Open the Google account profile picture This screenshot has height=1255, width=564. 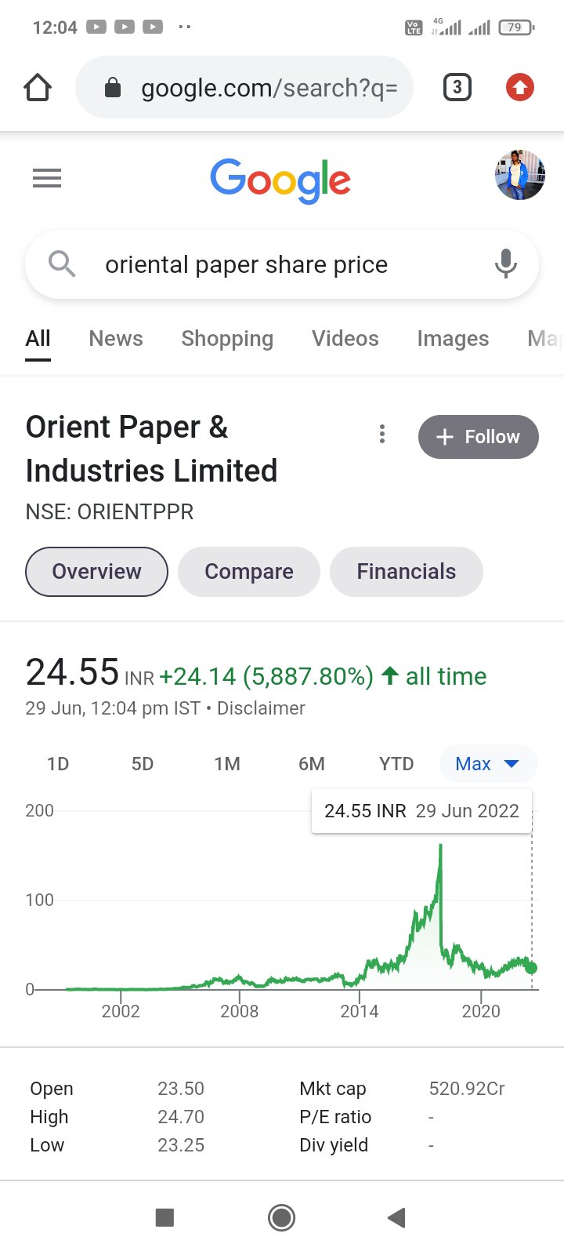(x=519, y=175)
